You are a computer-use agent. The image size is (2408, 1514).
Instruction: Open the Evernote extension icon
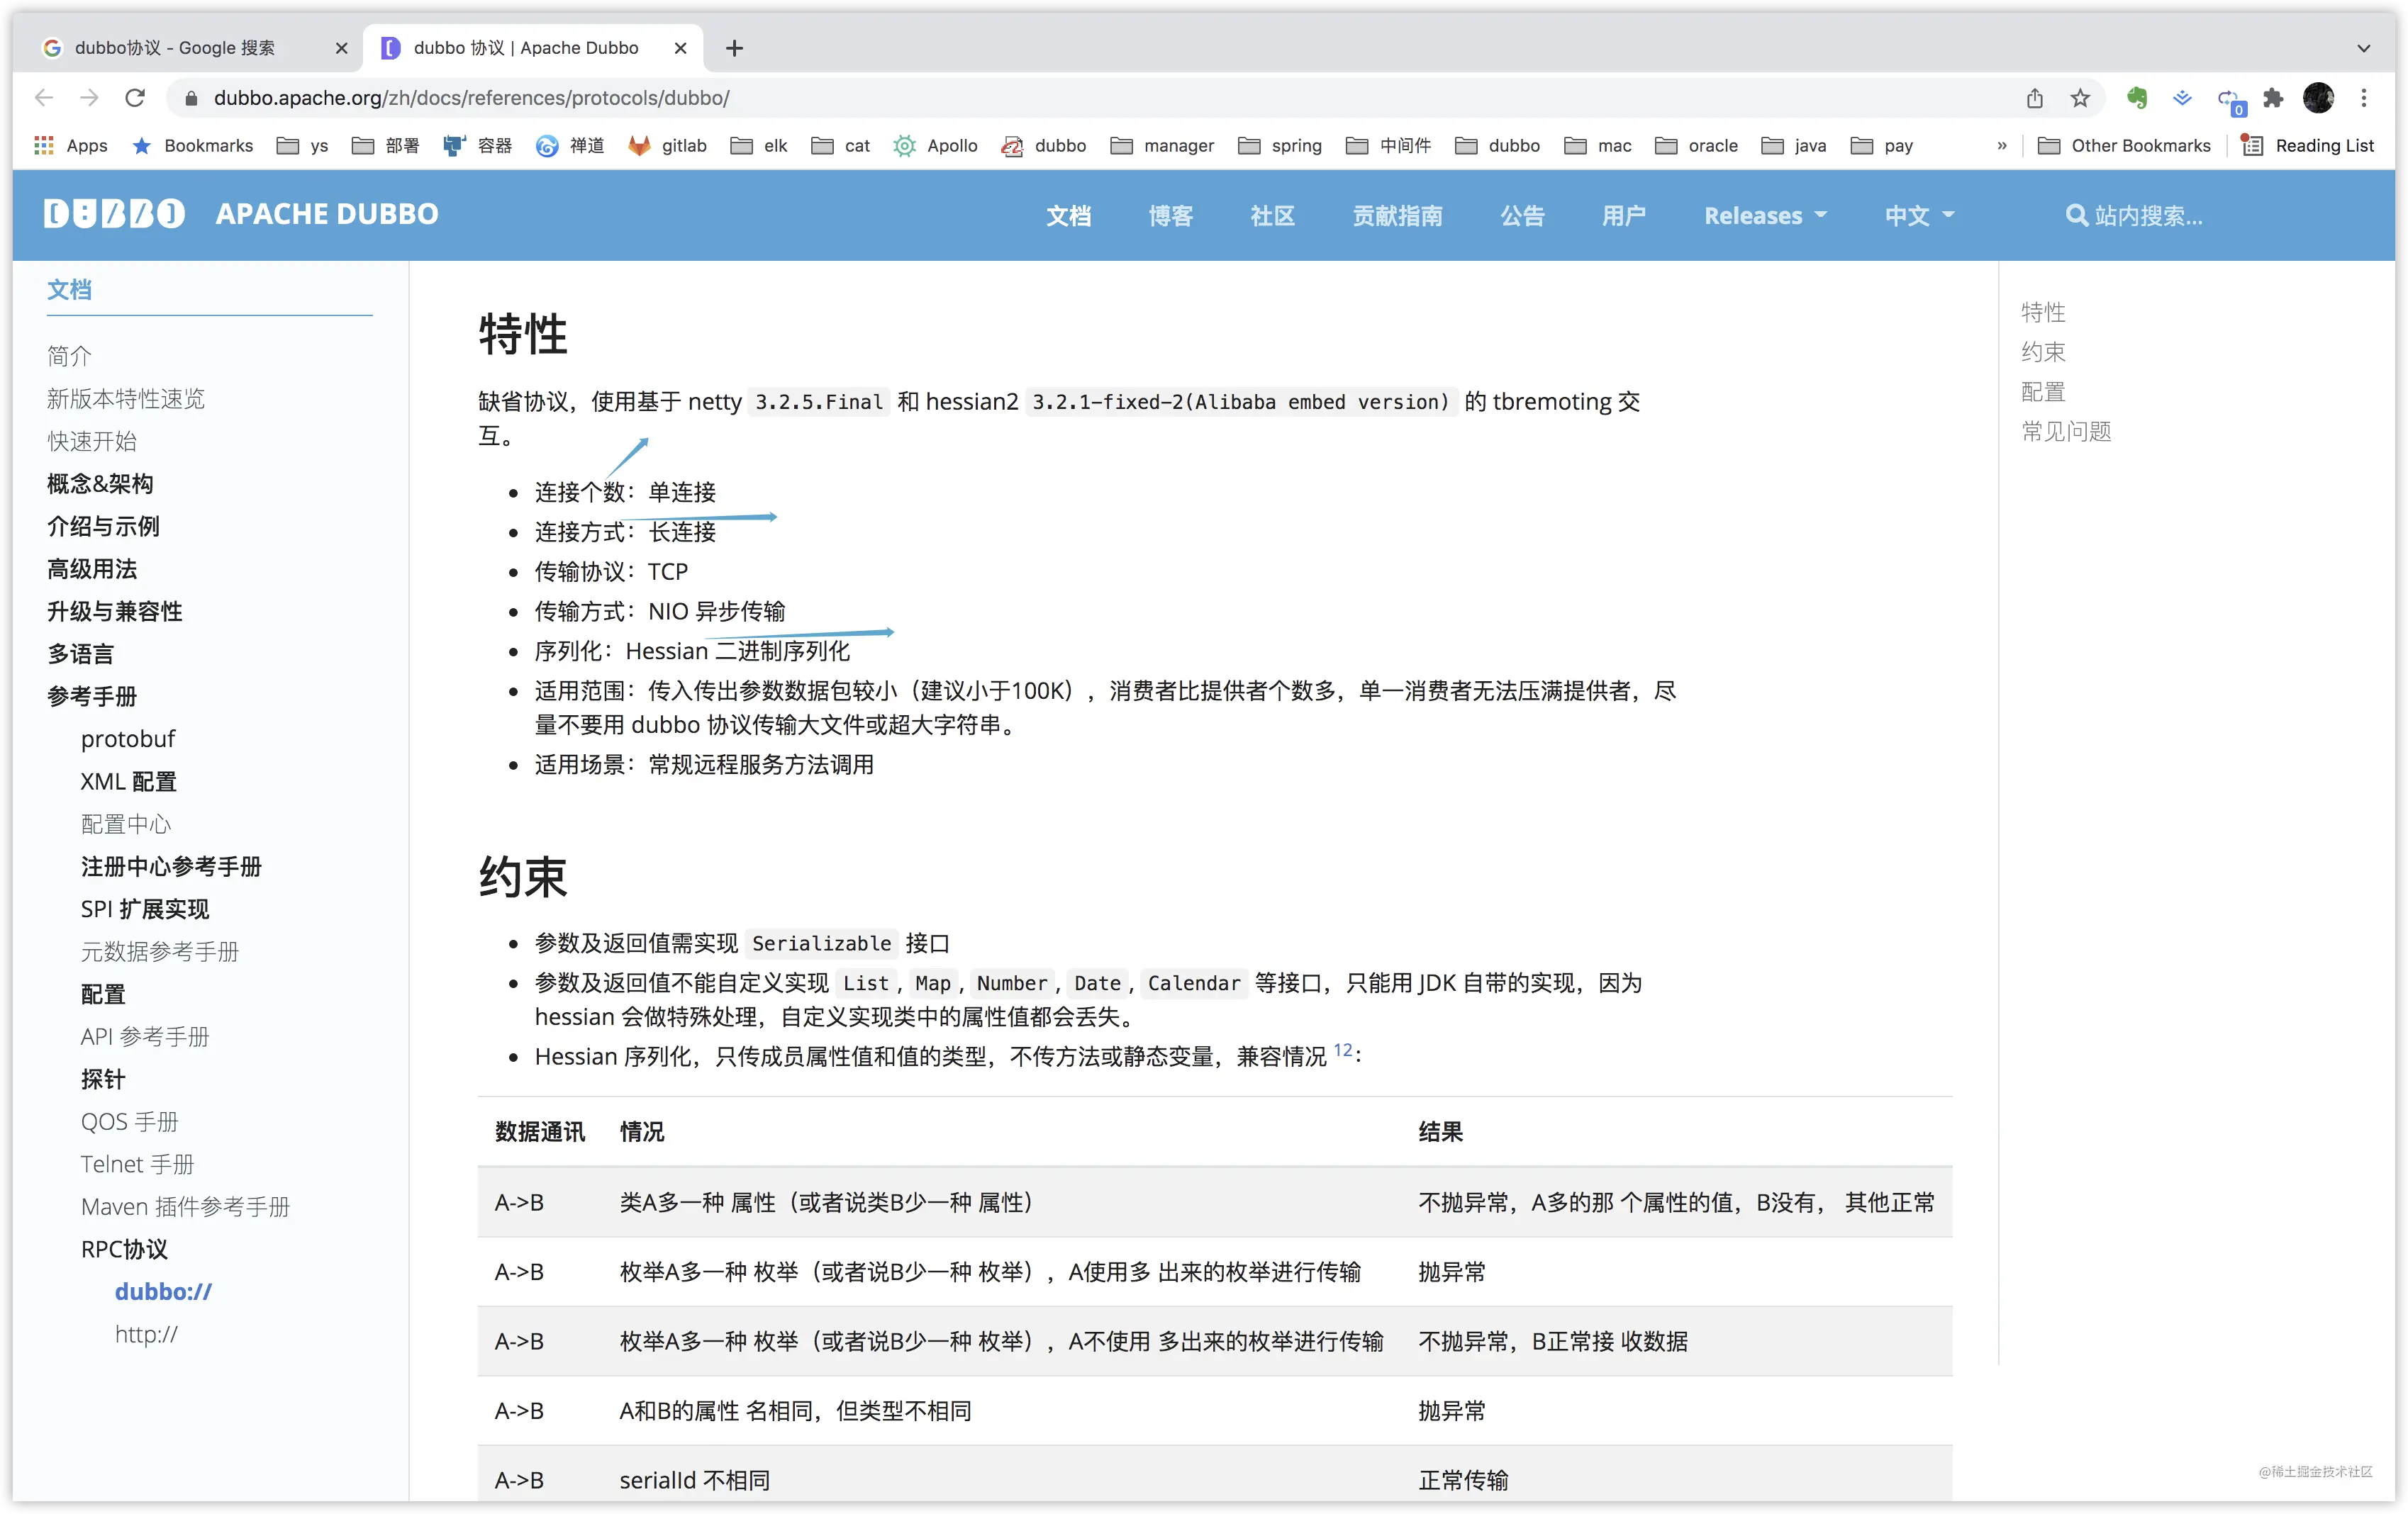[x=2137, y=98]
